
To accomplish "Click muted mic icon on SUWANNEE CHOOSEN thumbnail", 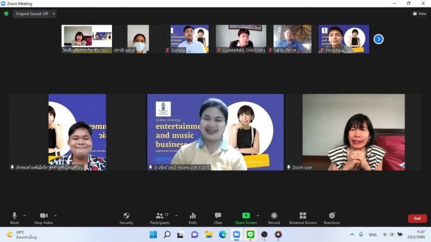I will tap(219, 50).
